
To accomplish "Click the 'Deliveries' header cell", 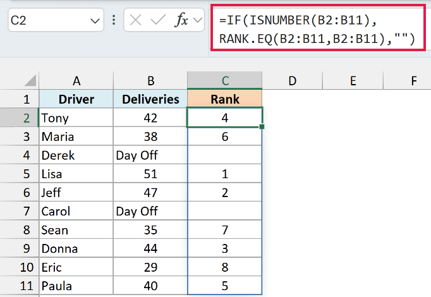I will coord(150,99).
